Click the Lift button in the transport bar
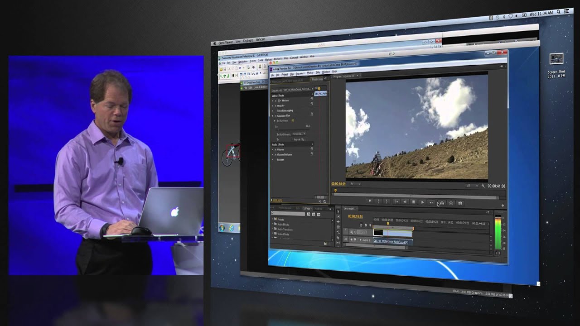The image size is (580, 326). pos(442,203)
